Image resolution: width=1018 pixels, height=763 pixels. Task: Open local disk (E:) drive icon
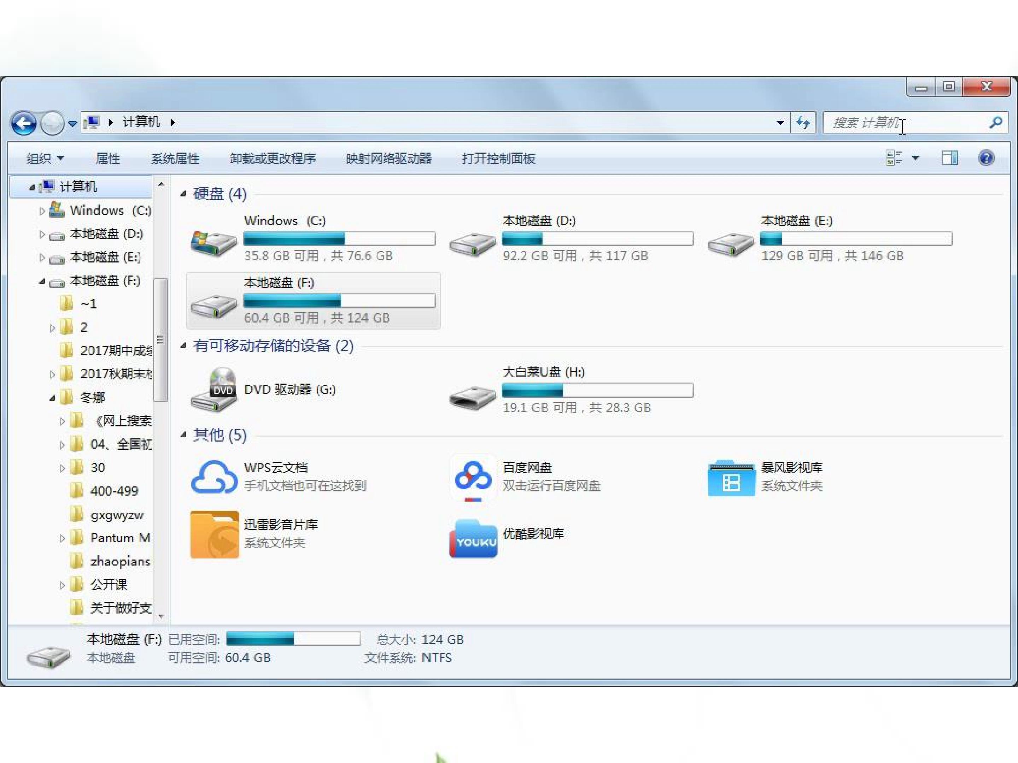pos(731,244)
